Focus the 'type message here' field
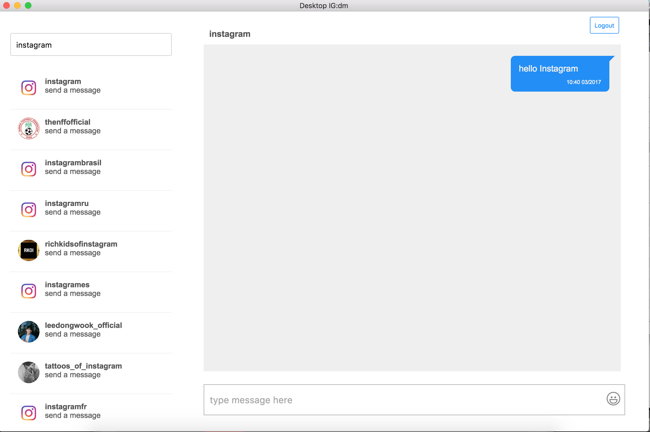Screen dimensions: 650x432 pyautogui.click(x=399, y=400)
